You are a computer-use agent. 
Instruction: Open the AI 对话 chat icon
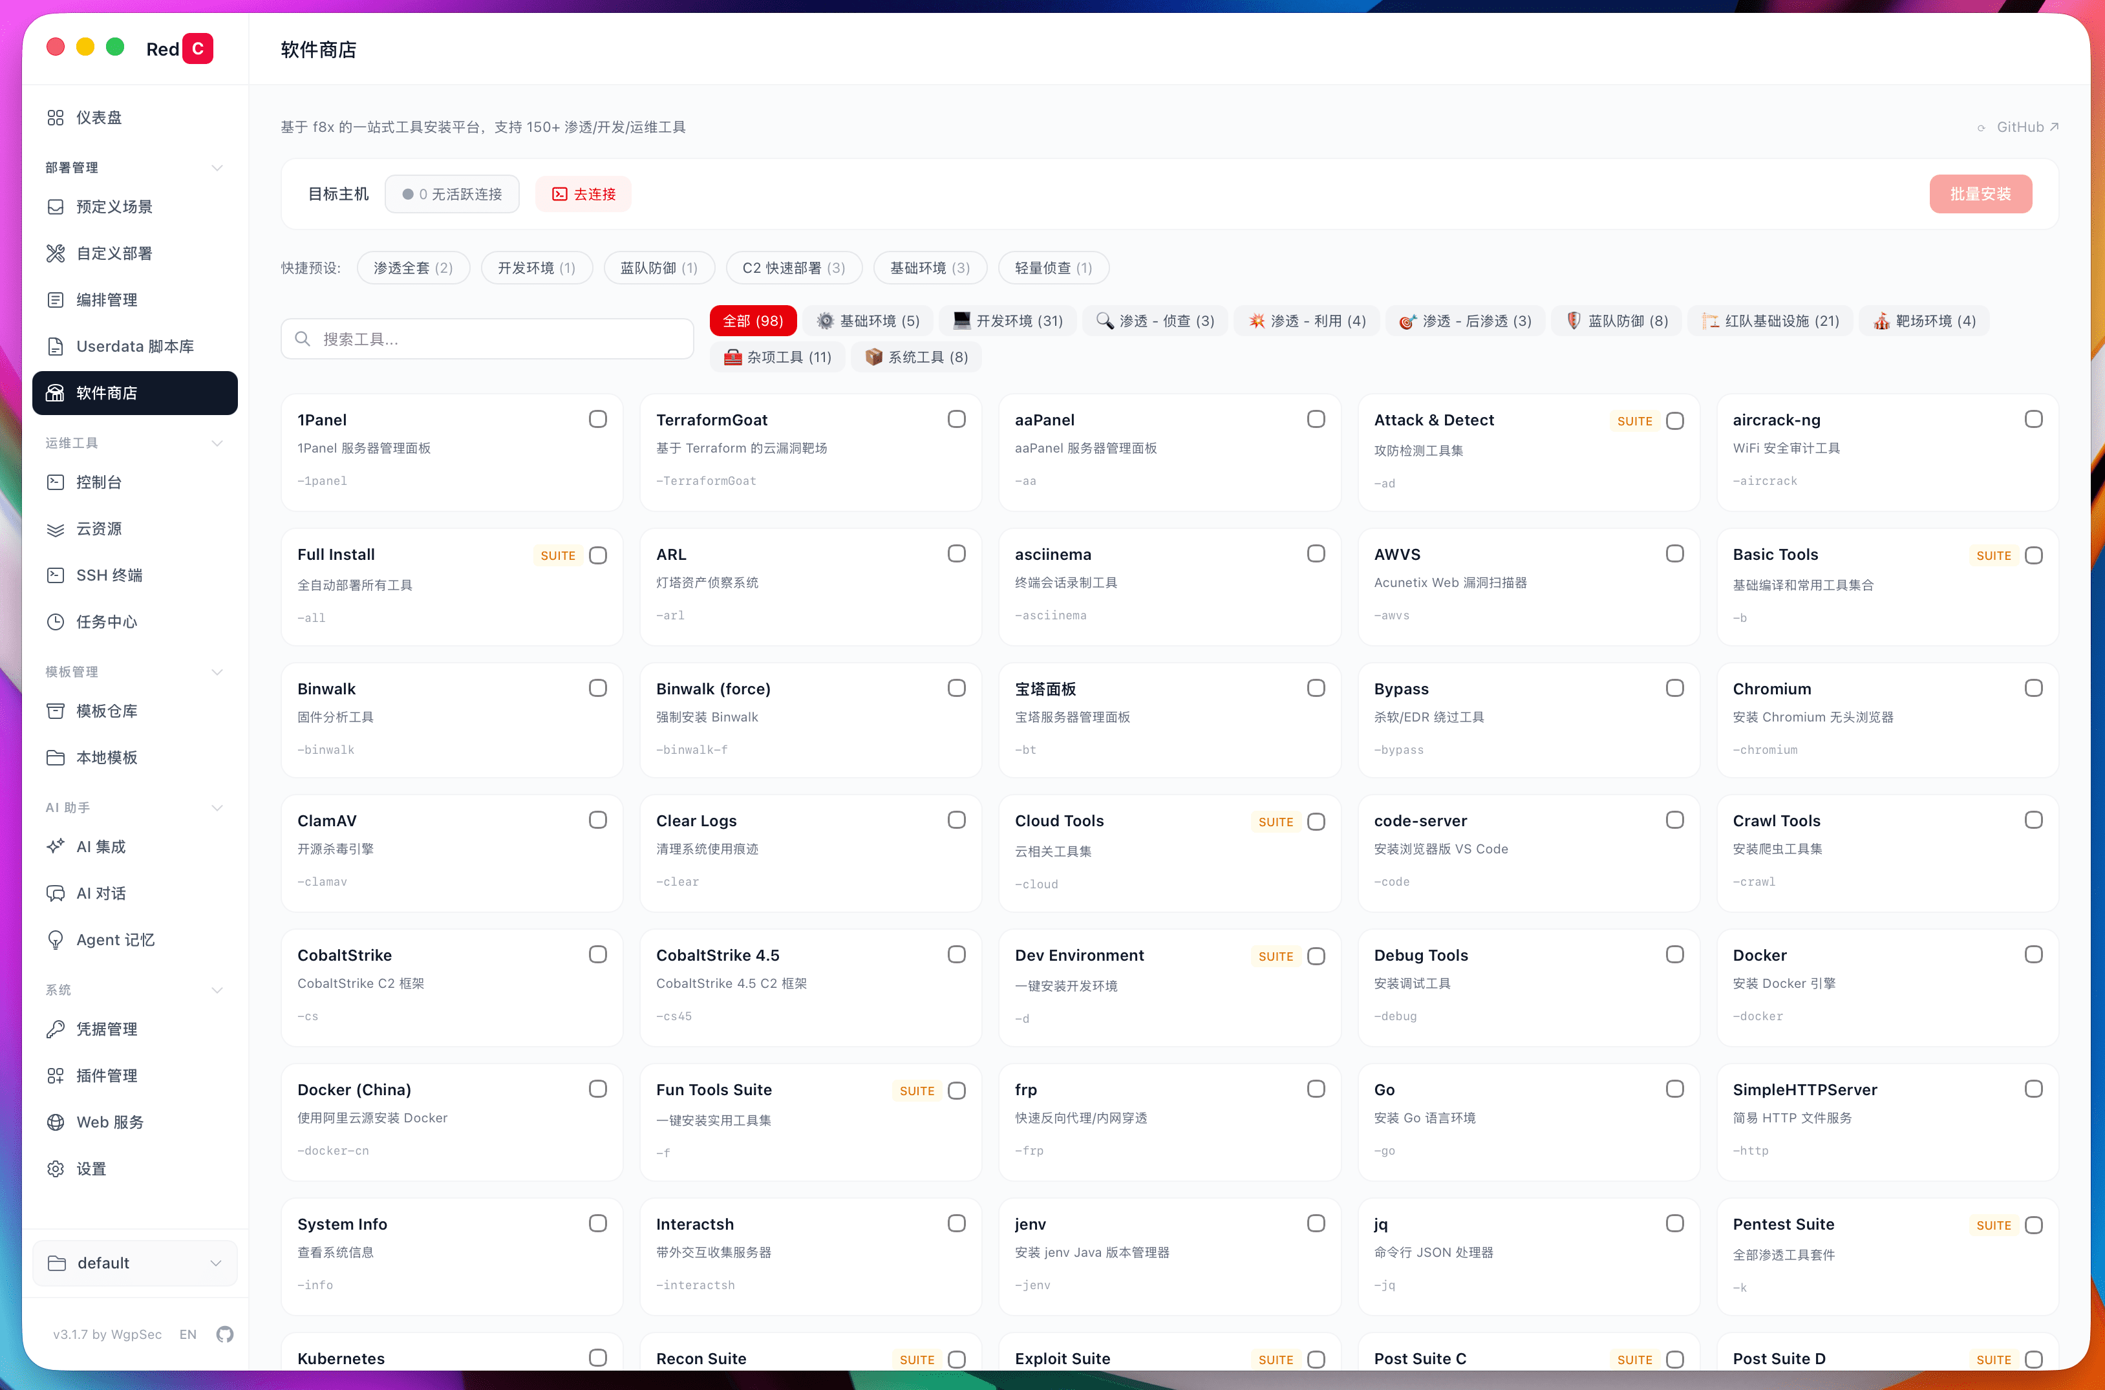tap(55, 893)
